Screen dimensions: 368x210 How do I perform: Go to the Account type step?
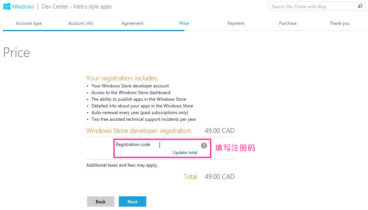pos(29,23)
